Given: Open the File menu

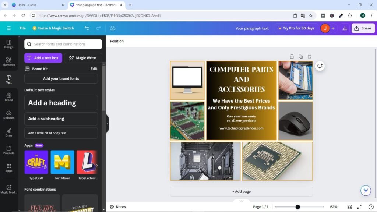Looking at the screenshot, I should (x=22, y=28).
